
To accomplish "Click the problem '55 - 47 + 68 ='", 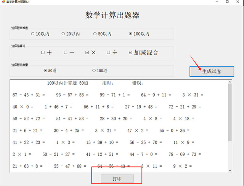I will pyautogui.click(x=70, y=166).
